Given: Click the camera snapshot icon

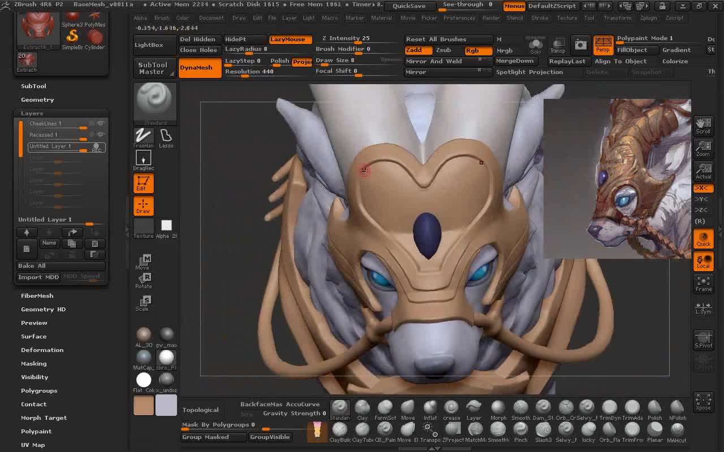Looking at the screenshot, I should tap(580, 45).
